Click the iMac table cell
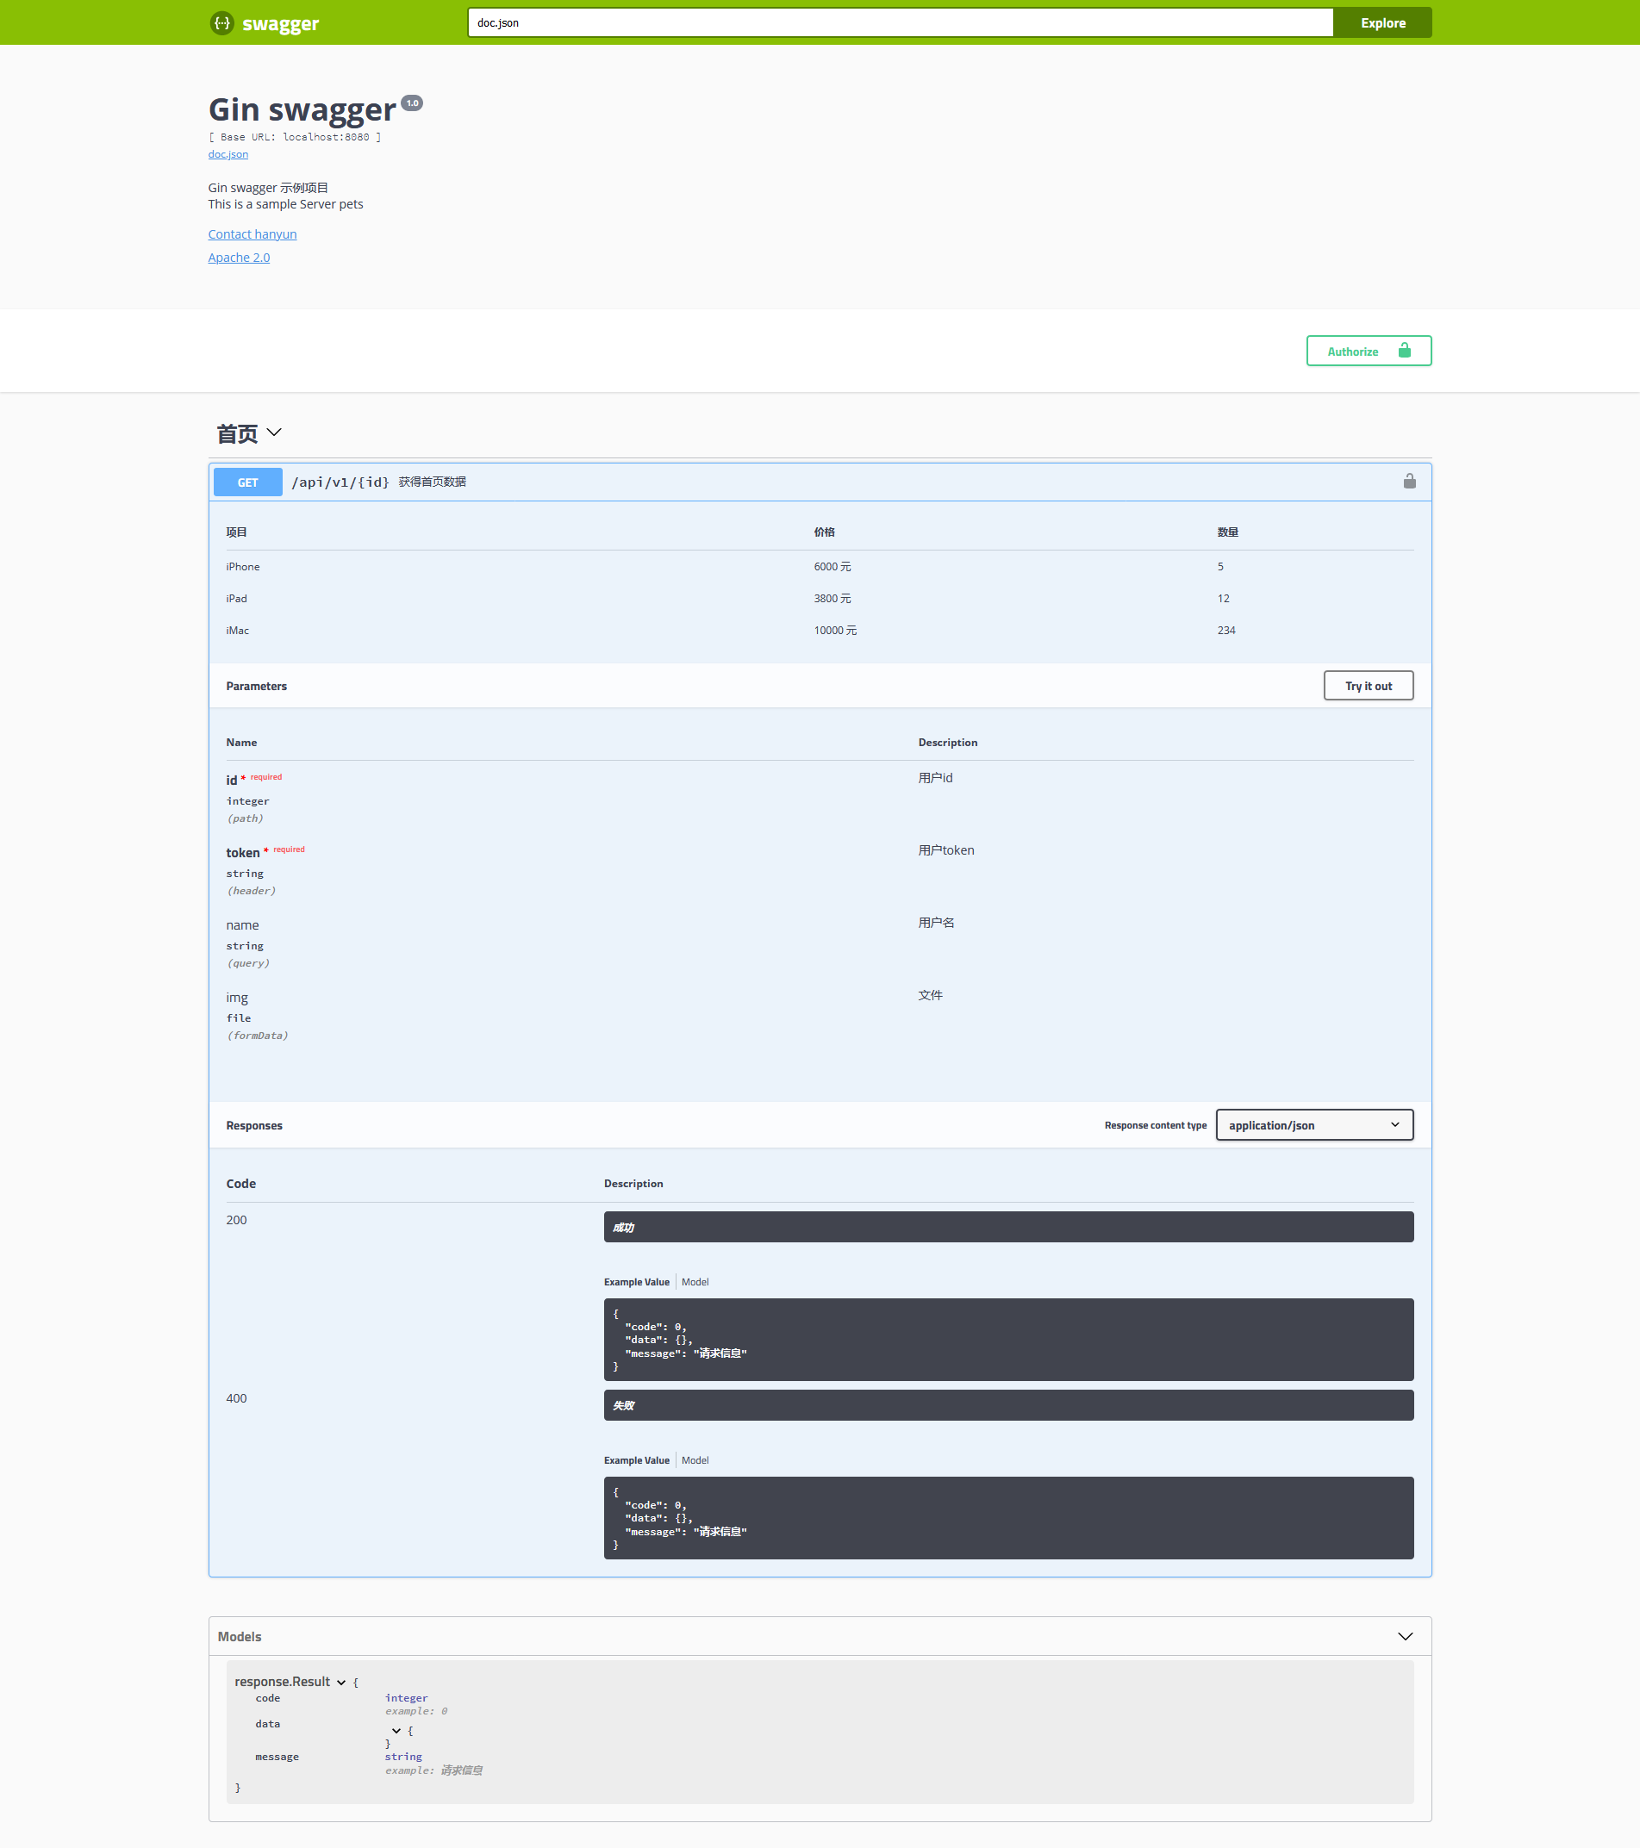1640x1848 pixels. click(x=237, y=630)
